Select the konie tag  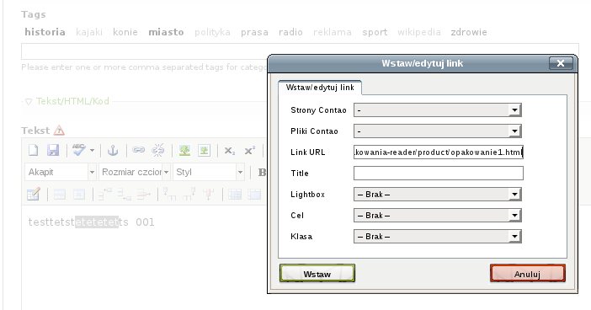pyautogui.click(x=125, y=32)
